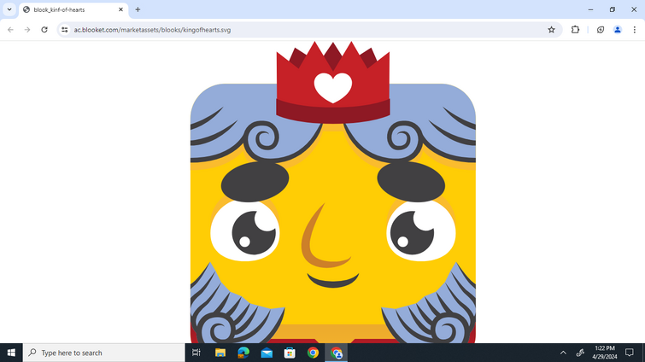
Task: Close the blook_kinf-of-hearts tab
Action: point(120,9)
